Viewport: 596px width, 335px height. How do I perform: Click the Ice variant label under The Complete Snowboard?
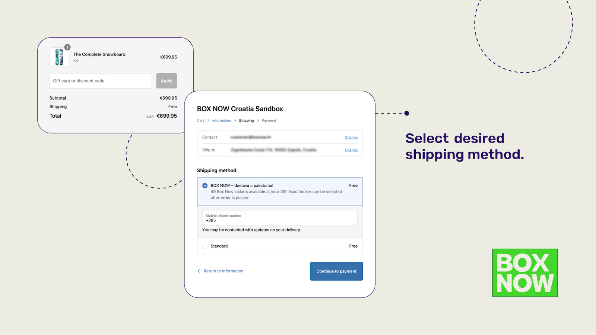click(76, 60)
